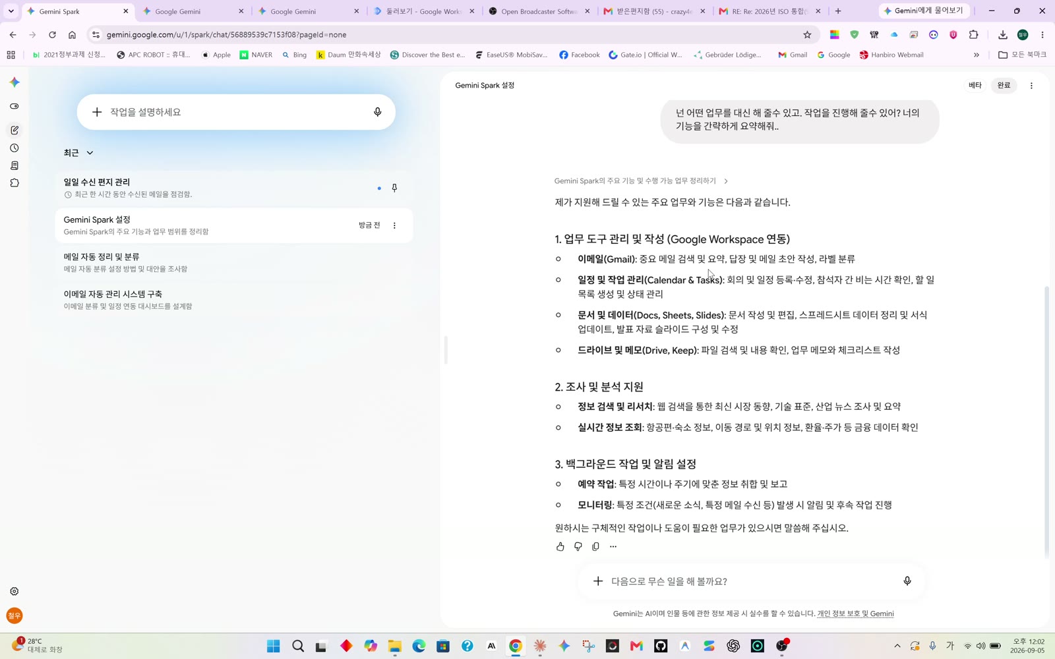Open the Windows Start menu

click(x=273, y=646)
